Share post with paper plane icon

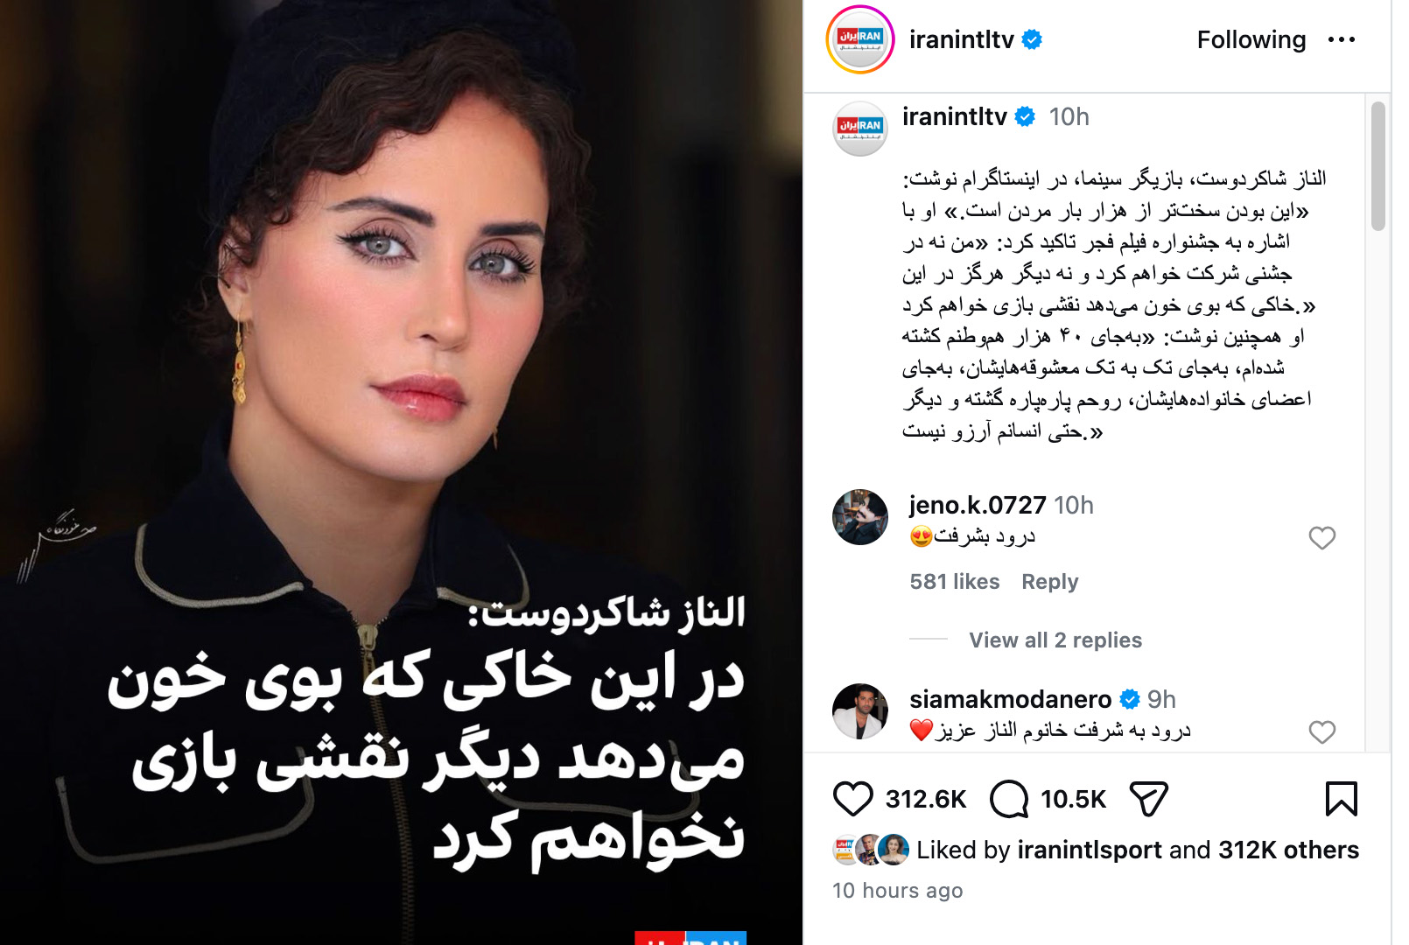pyautogui.click(x=1149, y=799)
